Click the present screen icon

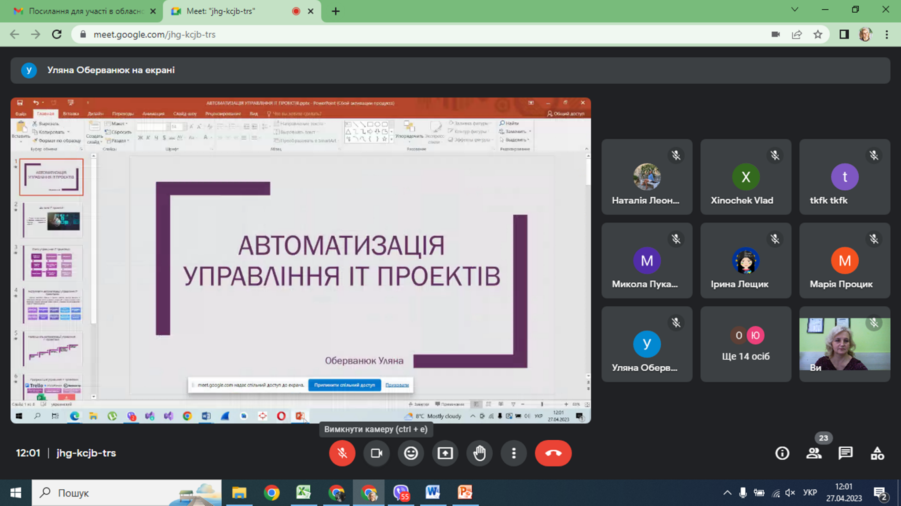(445, 453)
